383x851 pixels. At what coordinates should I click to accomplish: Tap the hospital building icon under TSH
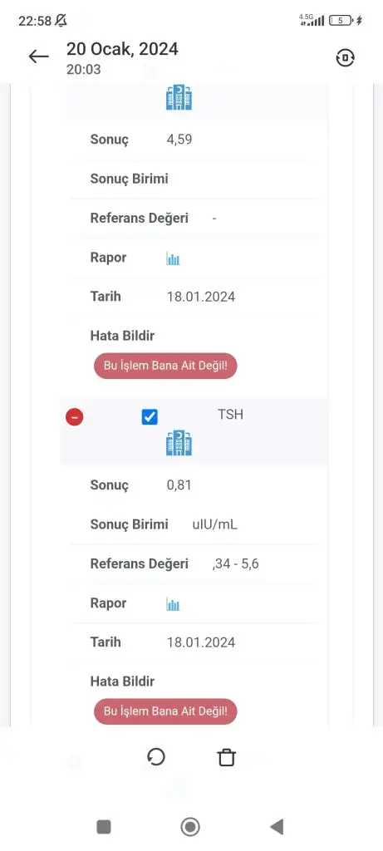click(x=179, y=443)
